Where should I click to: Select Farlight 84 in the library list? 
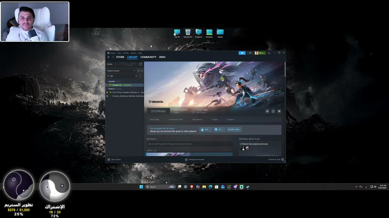[x=125, y=85]
